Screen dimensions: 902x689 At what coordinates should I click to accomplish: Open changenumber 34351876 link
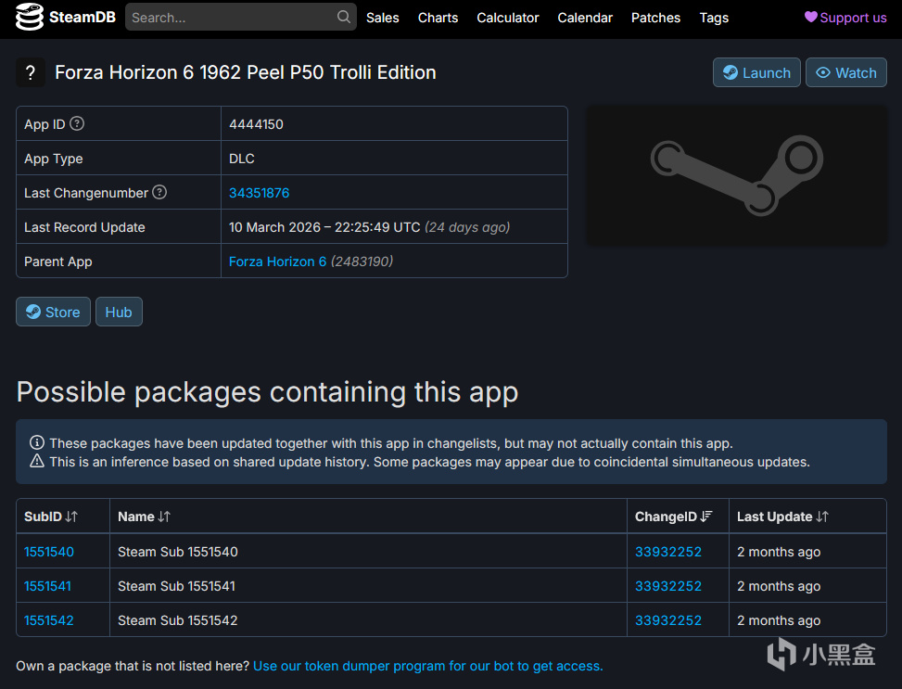[260, 193]
